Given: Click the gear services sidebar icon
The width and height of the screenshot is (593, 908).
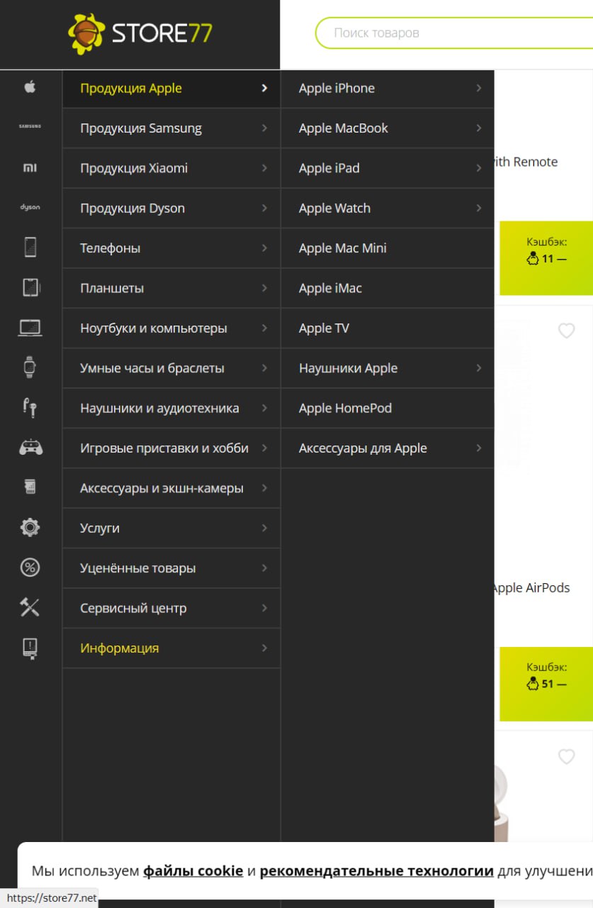Looking at the screenshot, I should [30, 527].
